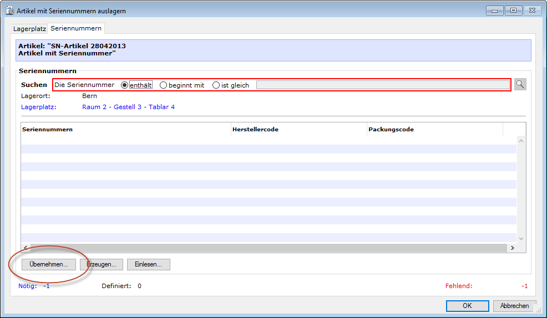Click the table's vertical scrollbar down arrow
Image resolution: width=547 pixels, height=318 pixels.
(521, 239)
